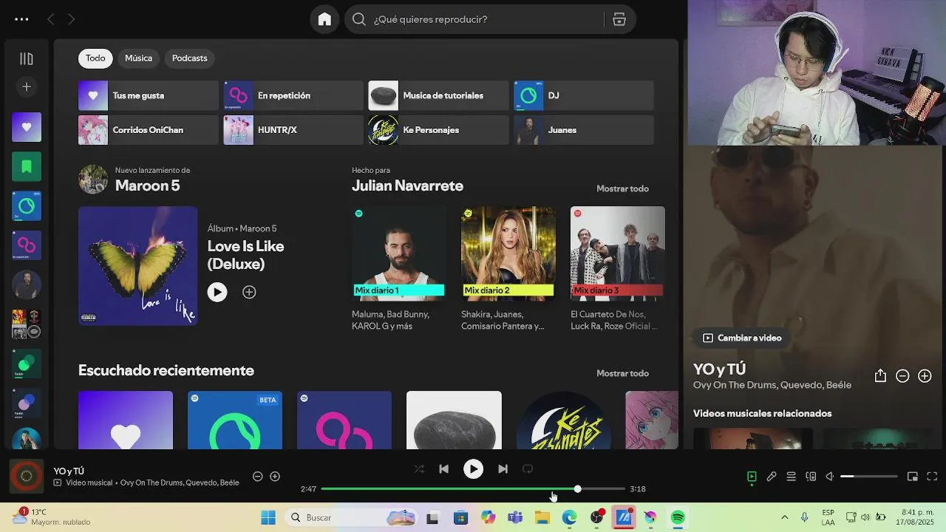
Task: Open DJ playlist in sidebar
Action: tap(27, 206)
